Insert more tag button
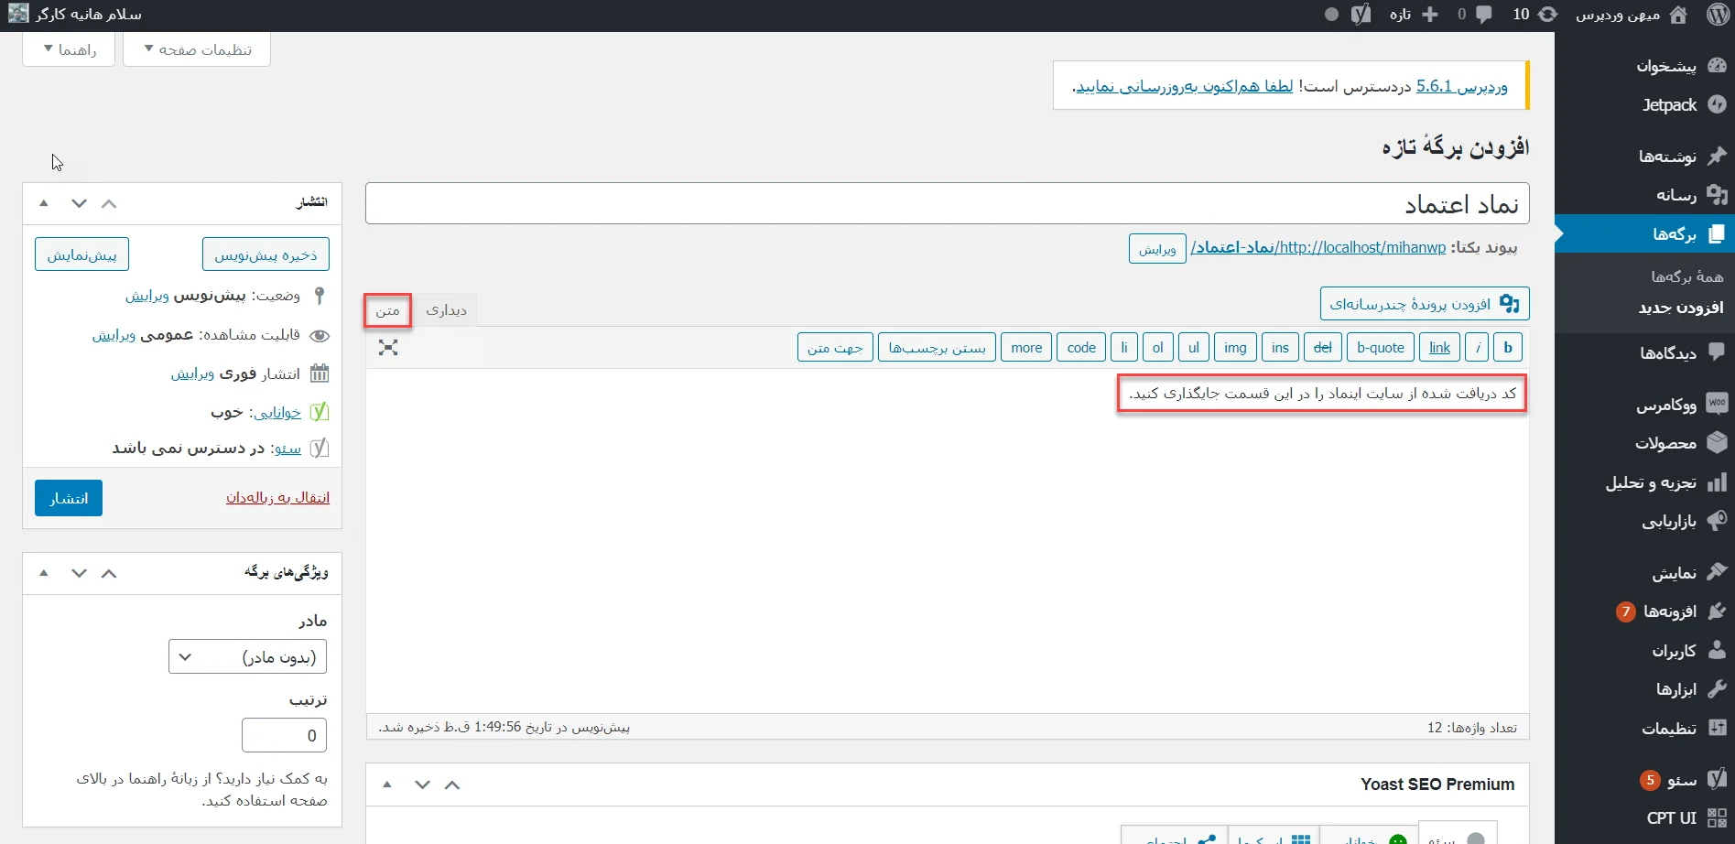Image resolution: width=1735 pixels, height=844 pixels. tap(1026, 348)
